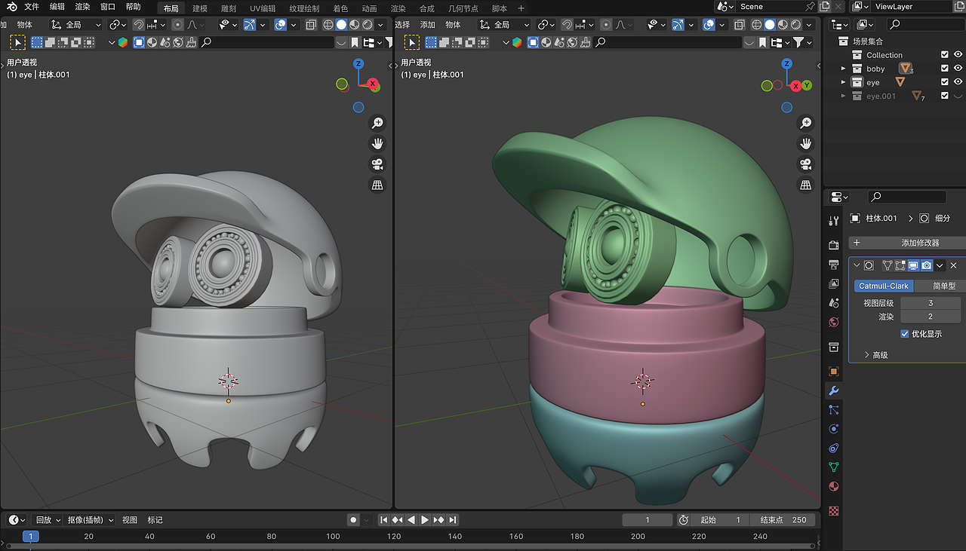Expand the eye collection in the outliner

[843, 82]
